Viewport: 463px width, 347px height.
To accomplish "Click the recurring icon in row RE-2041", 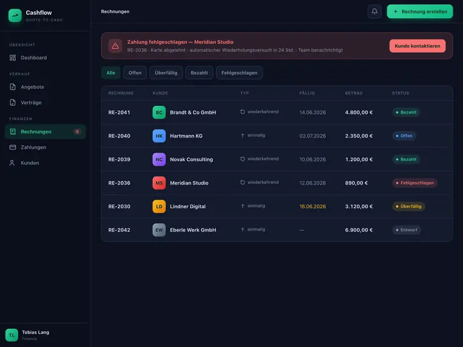I will [242, 112].
